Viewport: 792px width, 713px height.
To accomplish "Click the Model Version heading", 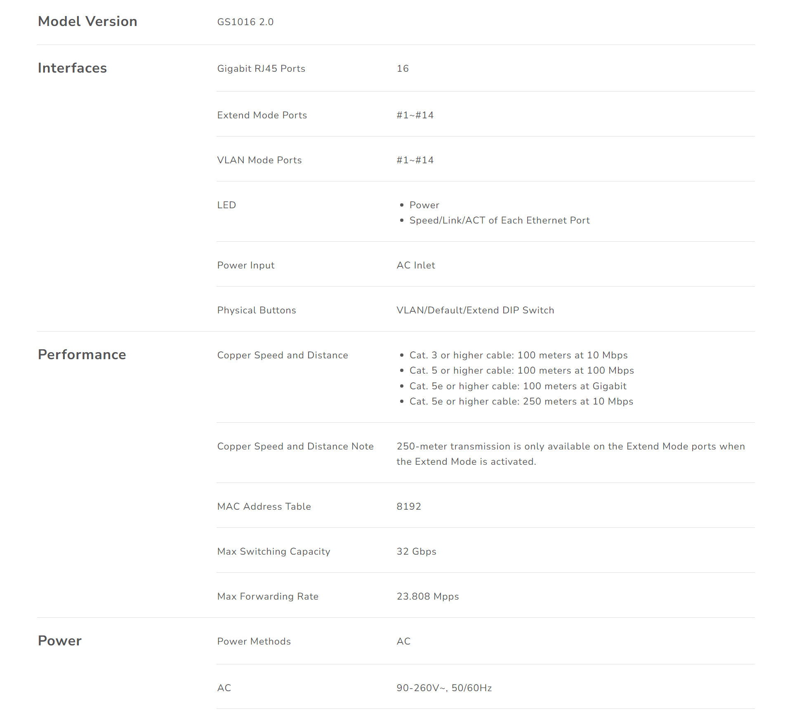I will coord(87,21).
